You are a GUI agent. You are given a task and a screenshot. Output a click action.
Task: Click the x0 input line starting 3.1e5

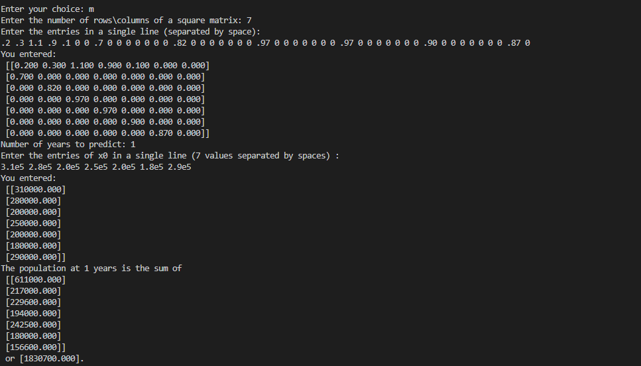[x=96, y=167]
